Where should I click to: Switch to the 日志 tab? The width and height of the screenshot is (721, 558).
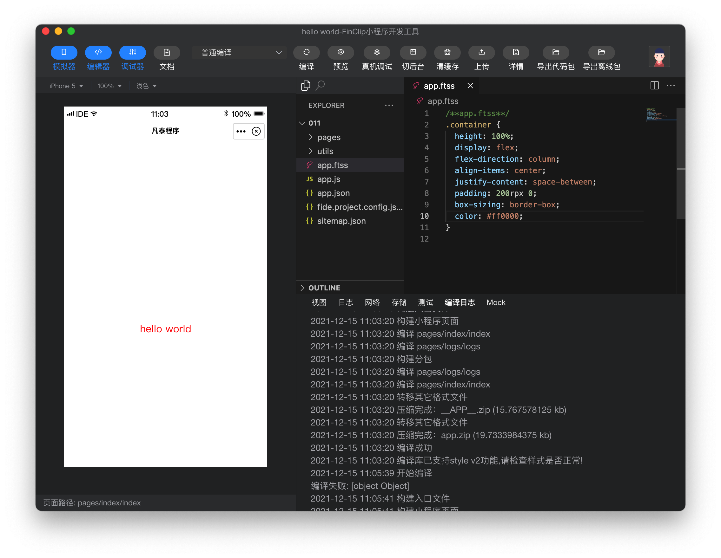click(346, 302)
